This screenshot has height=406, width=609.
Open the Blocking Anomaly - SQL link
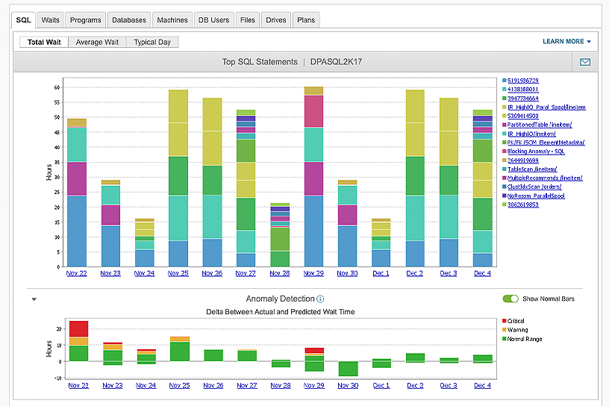(537, 152)
